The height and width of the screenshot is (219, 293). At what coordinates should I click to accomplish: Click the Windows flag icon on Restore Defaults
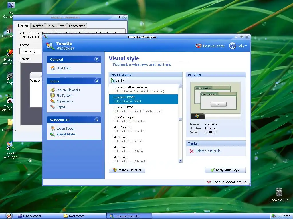coord(114,170)
